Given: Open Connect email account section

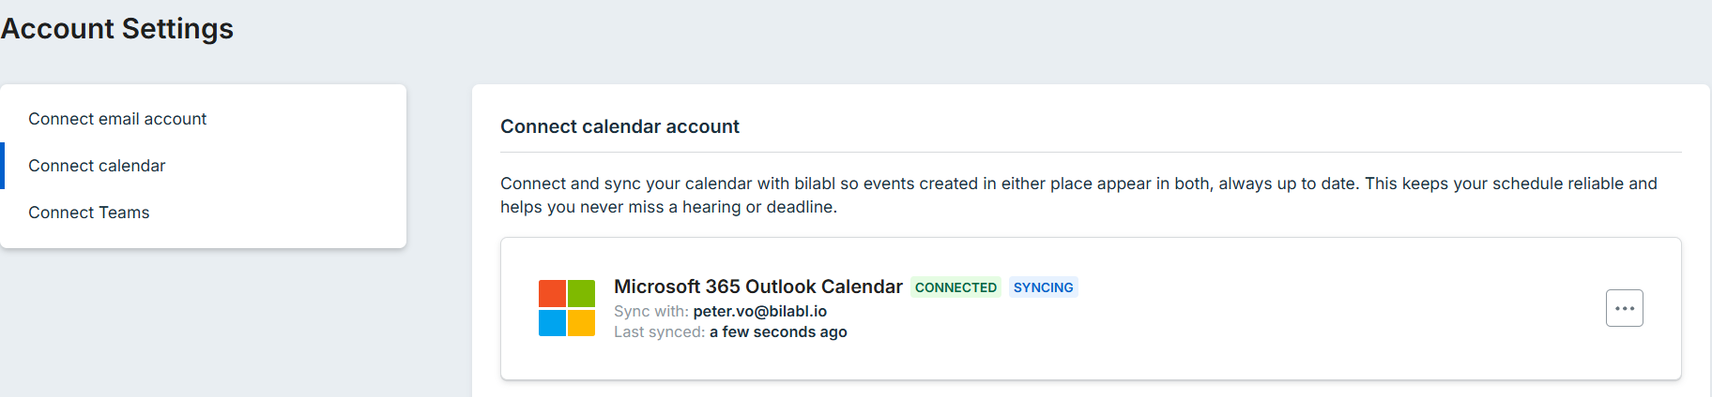Looking at the screenshot, I should click(x=117, y=119).
